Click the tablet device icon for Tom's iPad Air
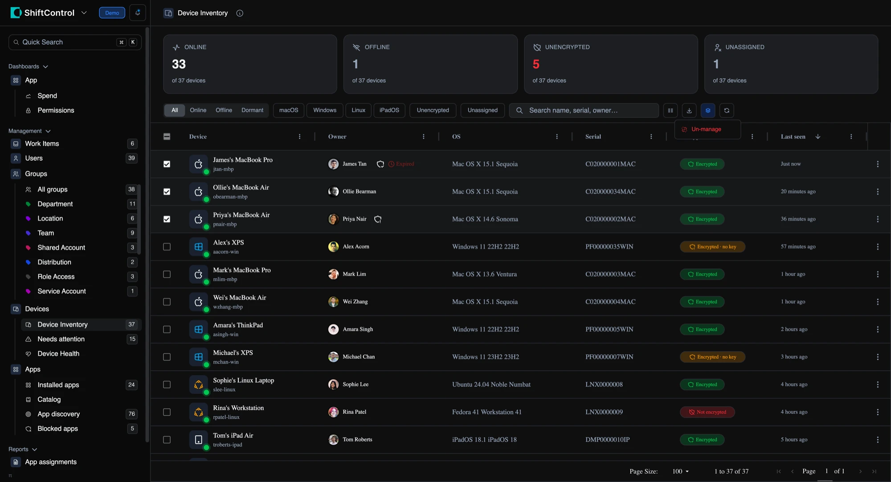 tap(199, 440)
